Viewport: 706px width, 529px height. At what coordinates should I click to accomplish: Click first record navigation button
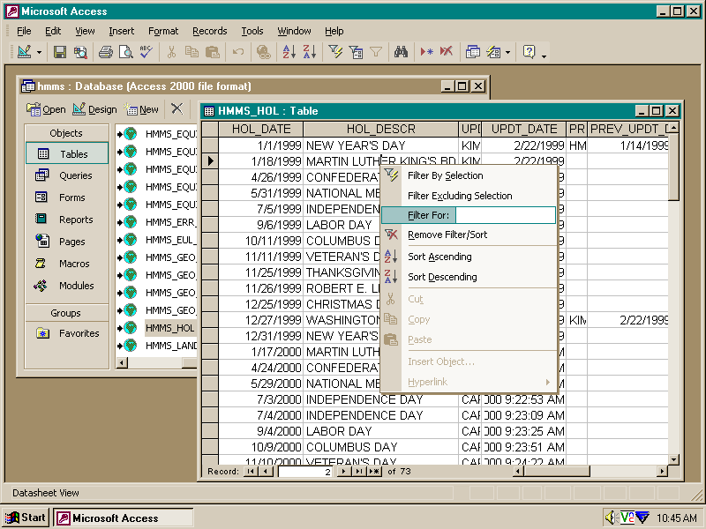(251, 472)
